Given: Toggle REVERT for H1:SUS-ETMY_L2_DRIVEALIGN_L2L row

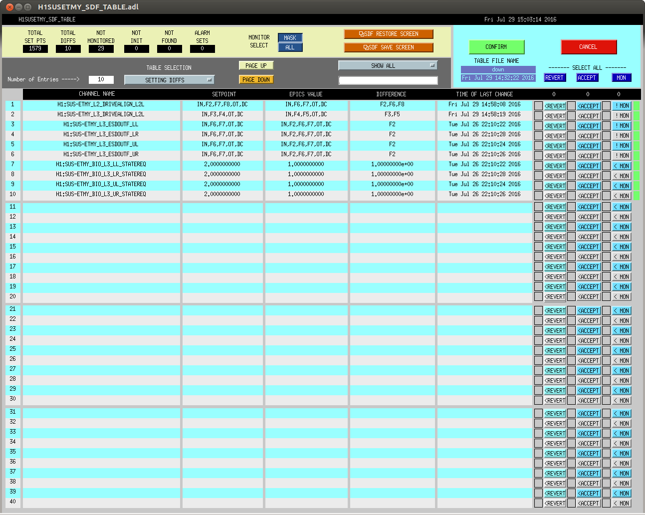Looking at the screenshot, I should point(555,106).
